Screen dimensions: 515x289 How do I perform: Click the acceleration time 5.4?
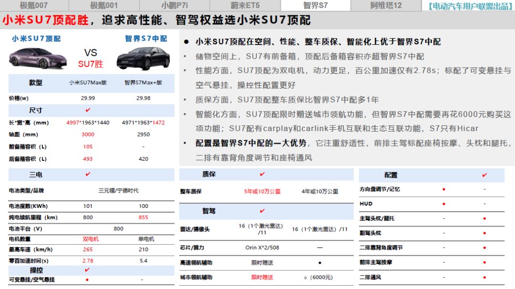143,261
